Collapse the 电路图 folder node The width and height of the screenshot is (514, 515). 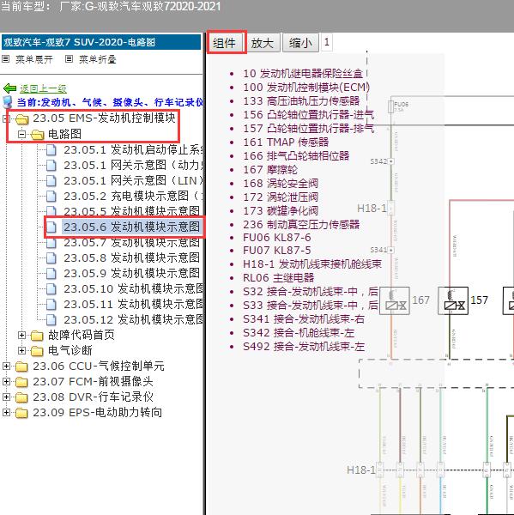click(21, 134)
